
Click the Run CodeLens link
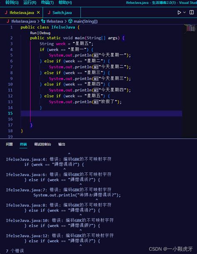[x=33, y=33]
